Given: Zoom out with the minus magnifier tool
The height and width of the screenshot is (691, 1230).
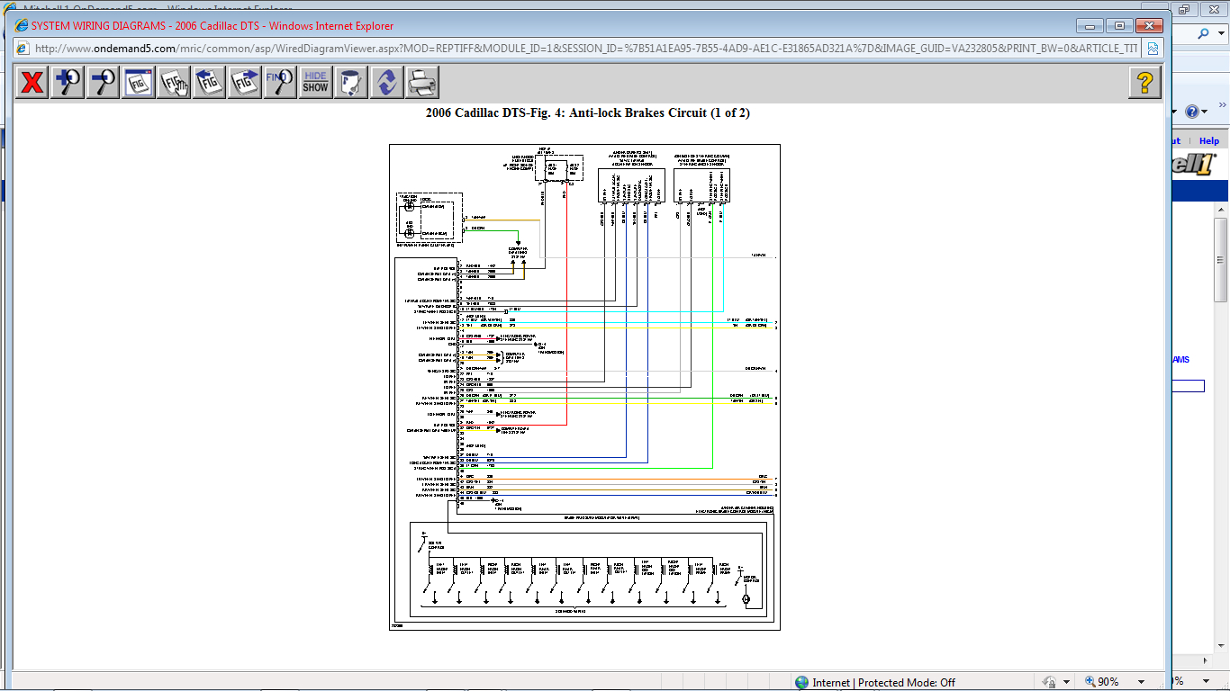Looking at the screenshot, I should coord(103,83).
